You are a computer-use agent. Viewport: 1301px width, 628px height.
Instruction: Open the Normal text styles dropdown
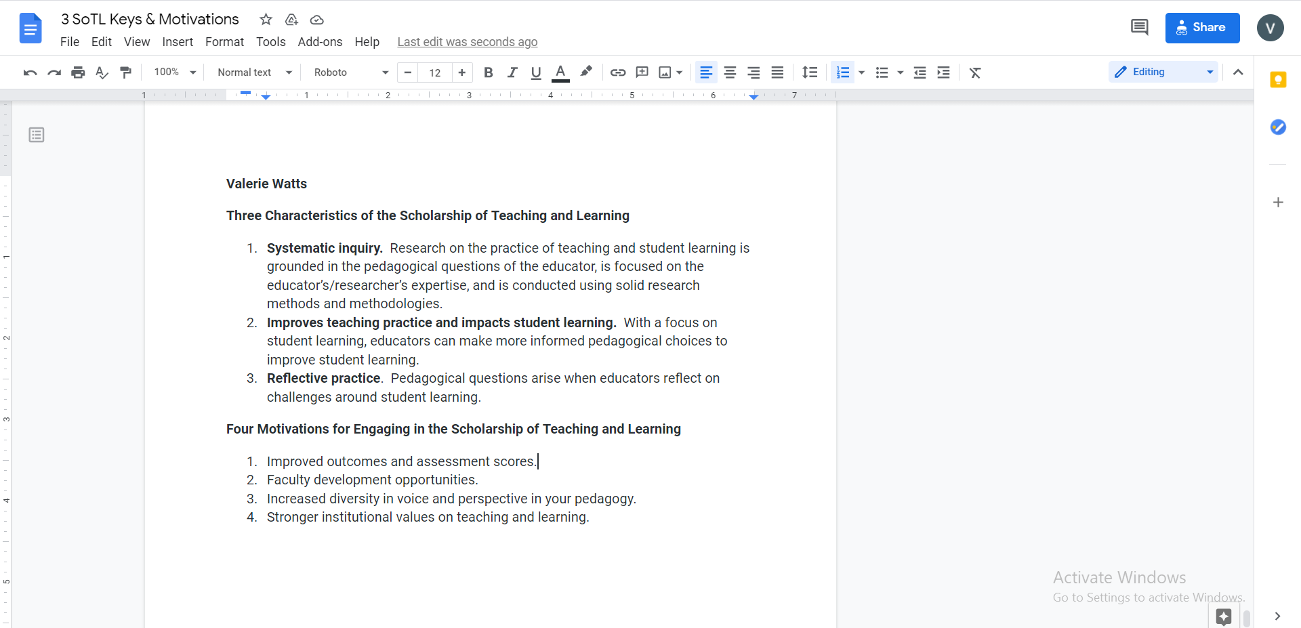click(255, 72)
